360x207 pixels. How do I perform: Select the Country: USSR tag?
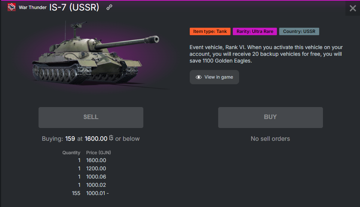[299, 31]
